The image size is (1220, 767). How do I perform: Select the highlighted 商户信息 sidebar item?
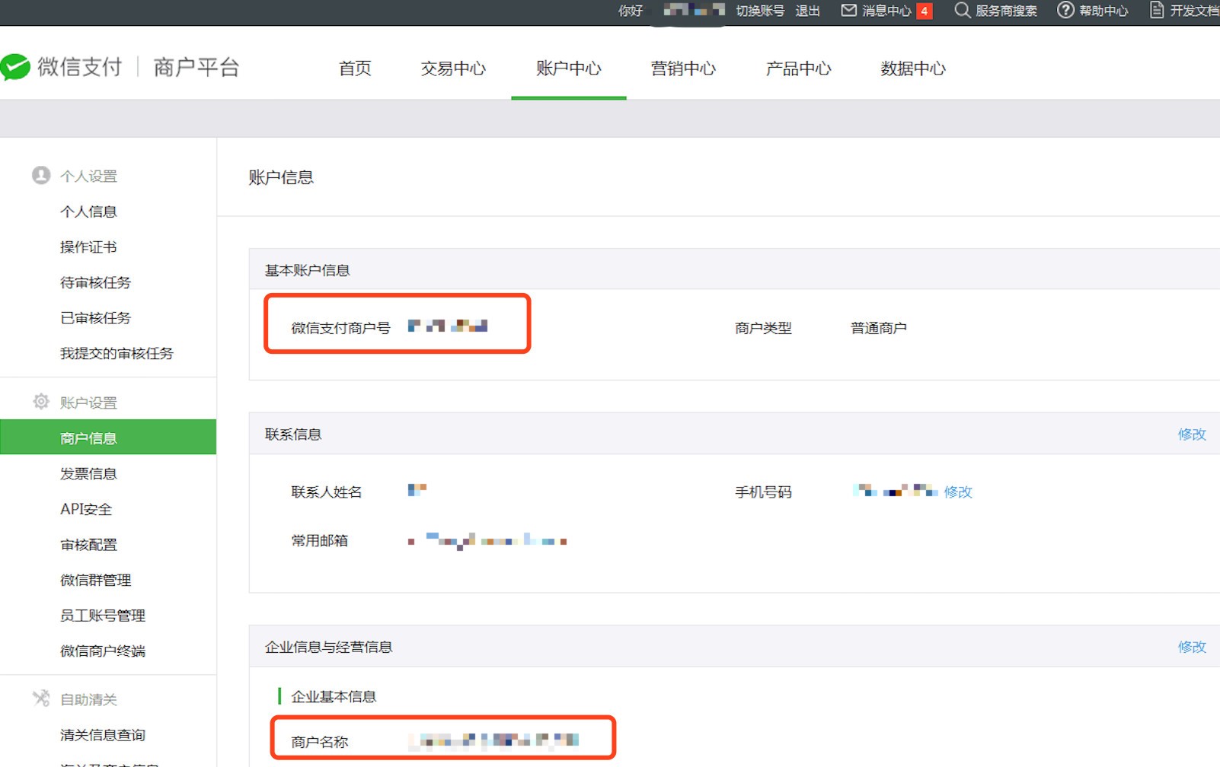[108, 438]
